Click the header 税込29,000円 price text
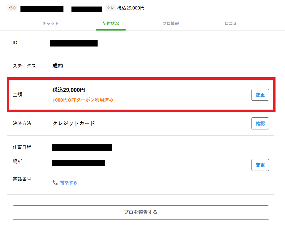 point(131,8)
